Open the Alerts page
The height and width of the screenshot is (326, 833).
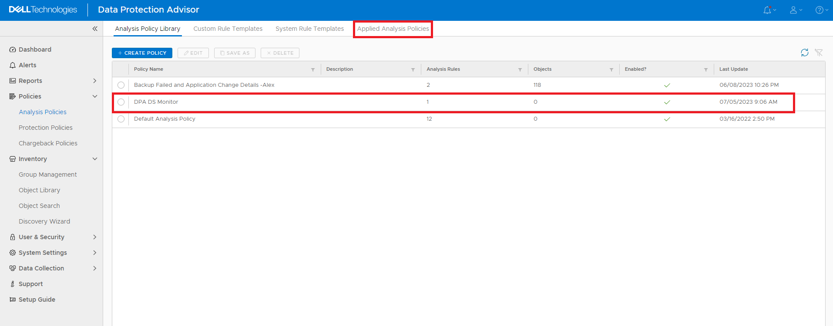click(x=27, y=65)
